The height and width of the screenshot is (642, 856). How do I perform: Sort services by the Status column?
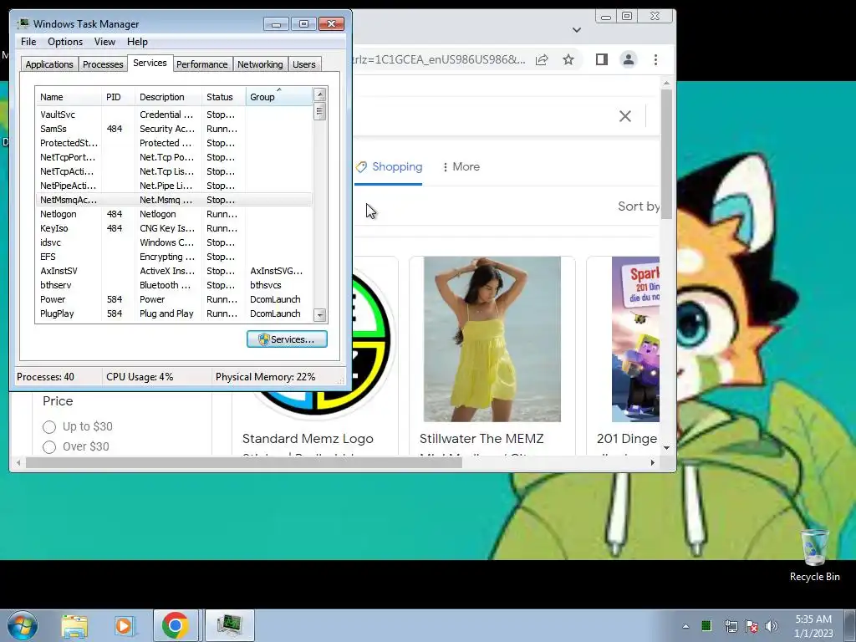coord(223,97)
